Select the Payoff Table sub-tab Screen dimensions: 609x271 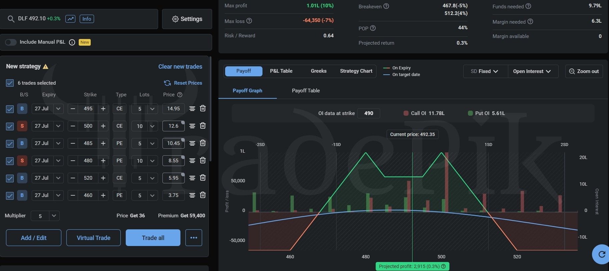click(306, 91)
